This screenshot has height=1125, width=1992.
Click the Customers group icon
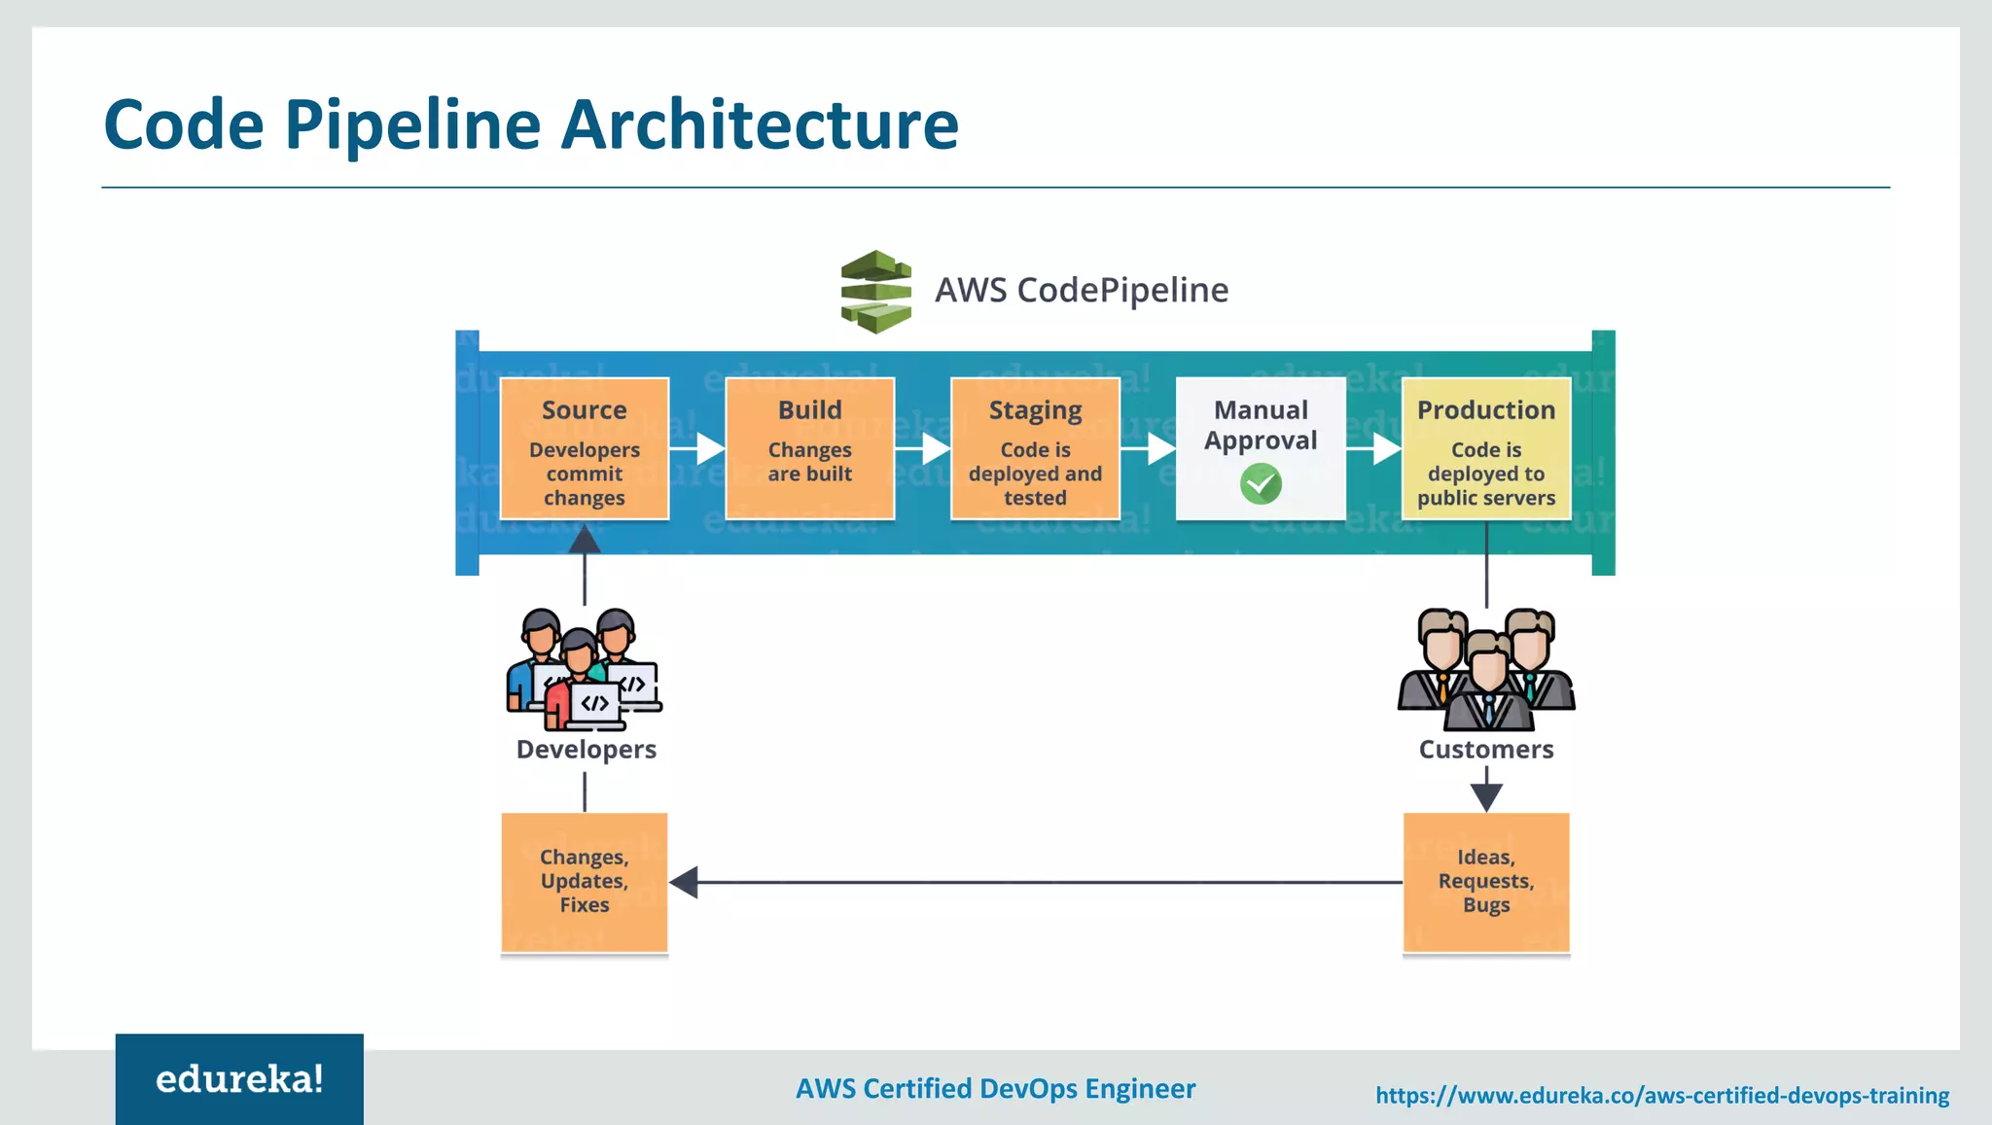coord(1486,670)
